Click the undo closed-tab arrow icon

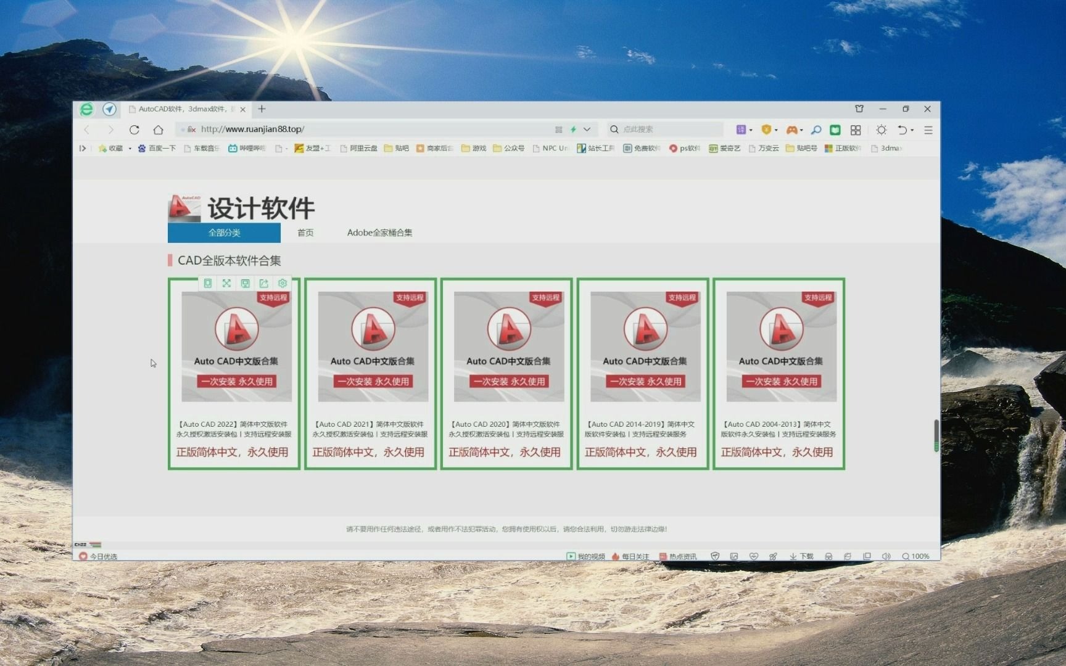tap(902, 130)
